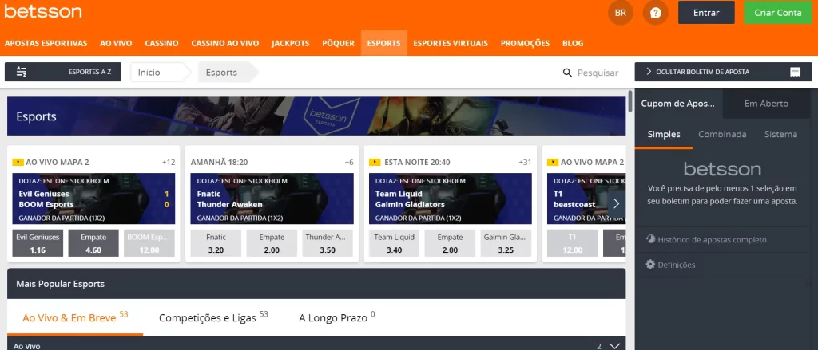Select the Simples bet type tab
Viewport: 818px width, 350px height.
664,134
